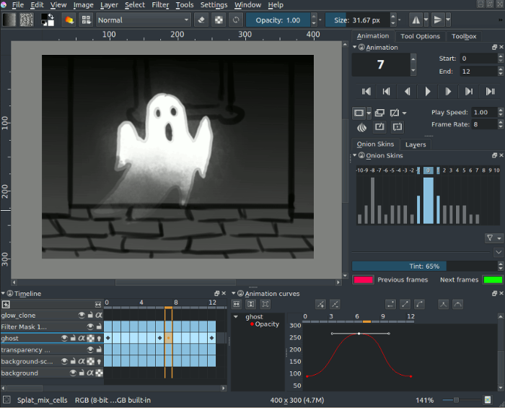This screenshot has height=408, width=505.
Task: Enable eraser mode in toolbar
Action: click(203, 20)
